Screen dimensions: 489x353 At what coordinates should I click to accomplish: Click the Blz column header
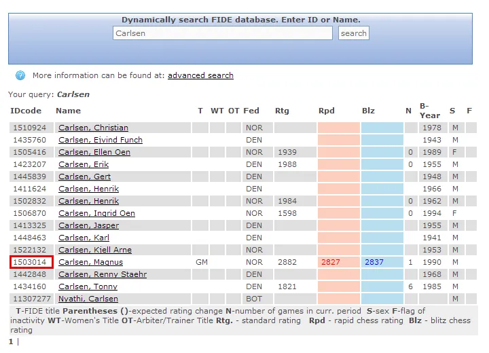(x=368, y=111)
